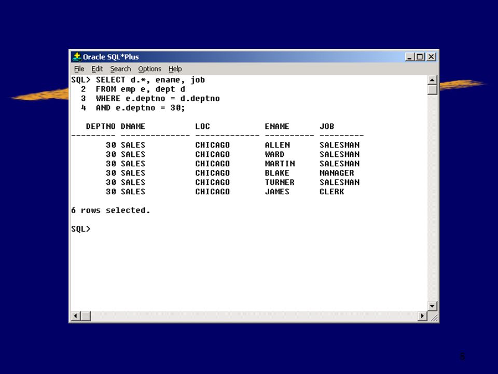Click the DNAME column header
The height and width of the screenshot is (374, 498).
click(x=133, y=126)
